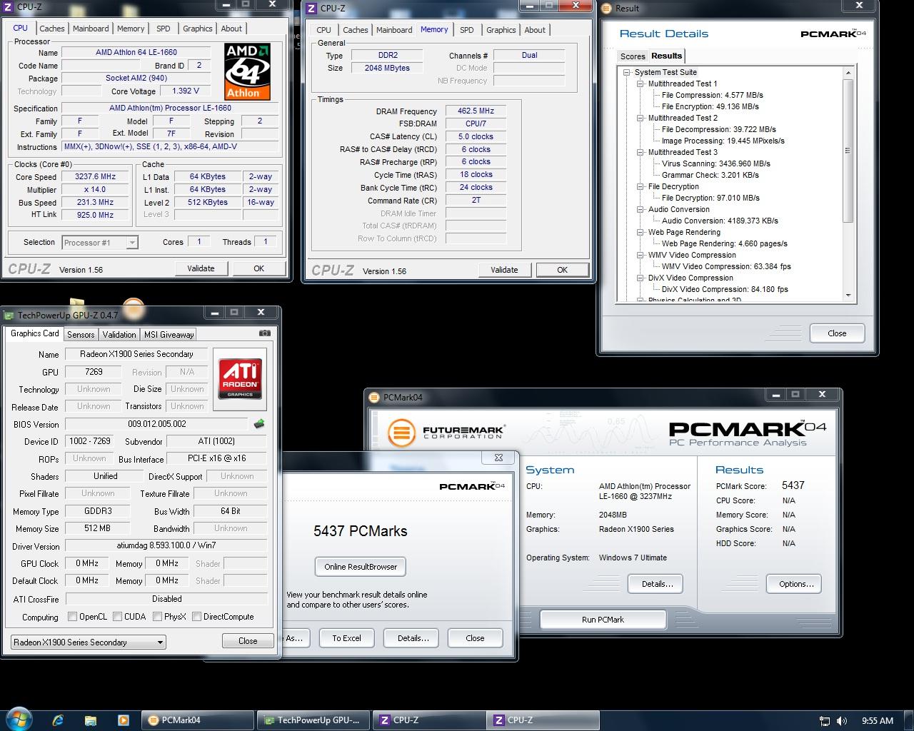Click the PCMark04 window title icon
The image size is (914, 731).
coord(374,398)
